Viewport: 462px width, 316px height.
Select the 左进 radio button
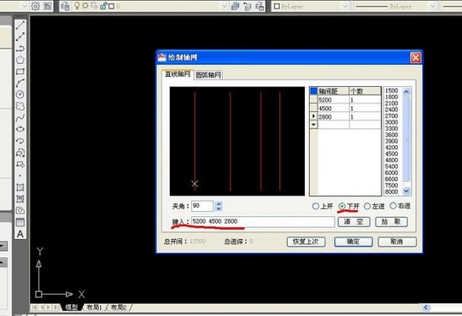pyautogui.click(x=367, y=206)
